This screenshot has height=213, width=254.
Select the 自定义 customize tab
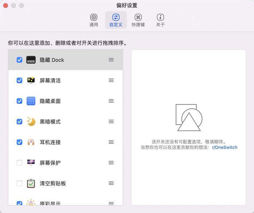point(116,20)
